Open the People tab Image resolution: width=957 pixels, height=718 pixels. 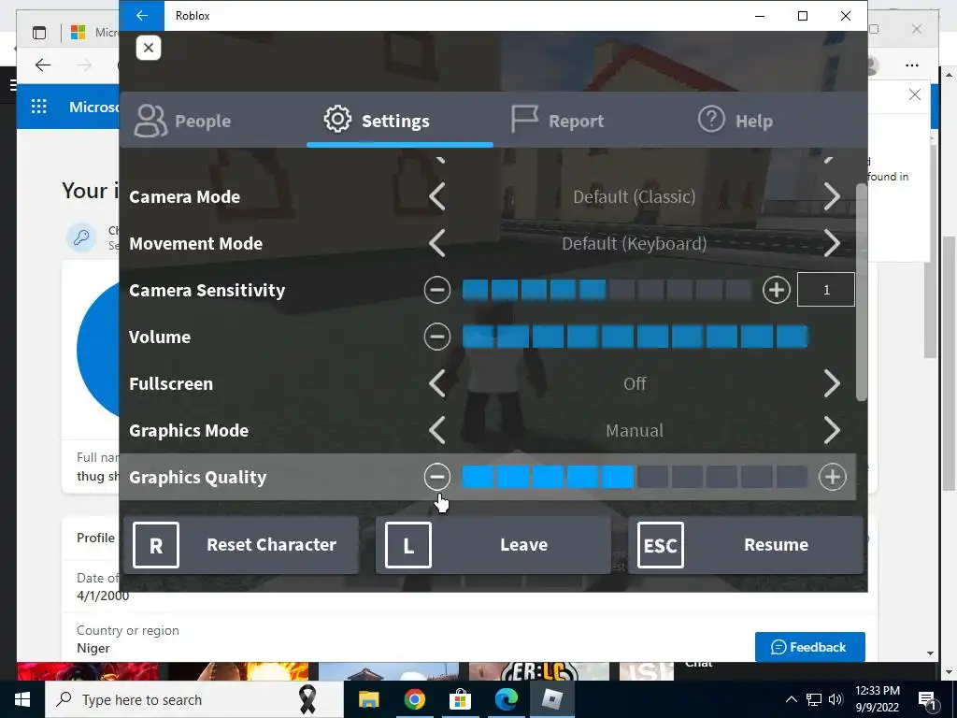(x=182, y=121)
